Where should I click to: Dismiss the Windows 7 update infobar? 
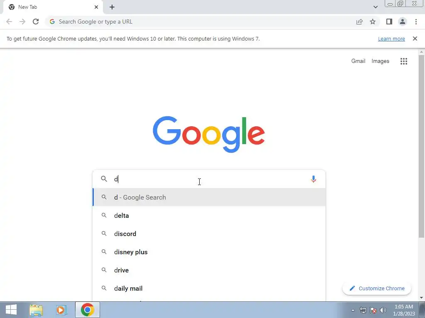tap(415, 39)
